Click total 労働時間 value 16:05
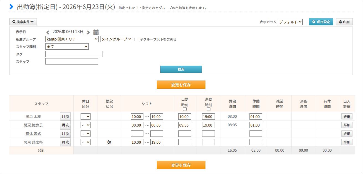This screenshot has height=174, width=363. [232, 151]
